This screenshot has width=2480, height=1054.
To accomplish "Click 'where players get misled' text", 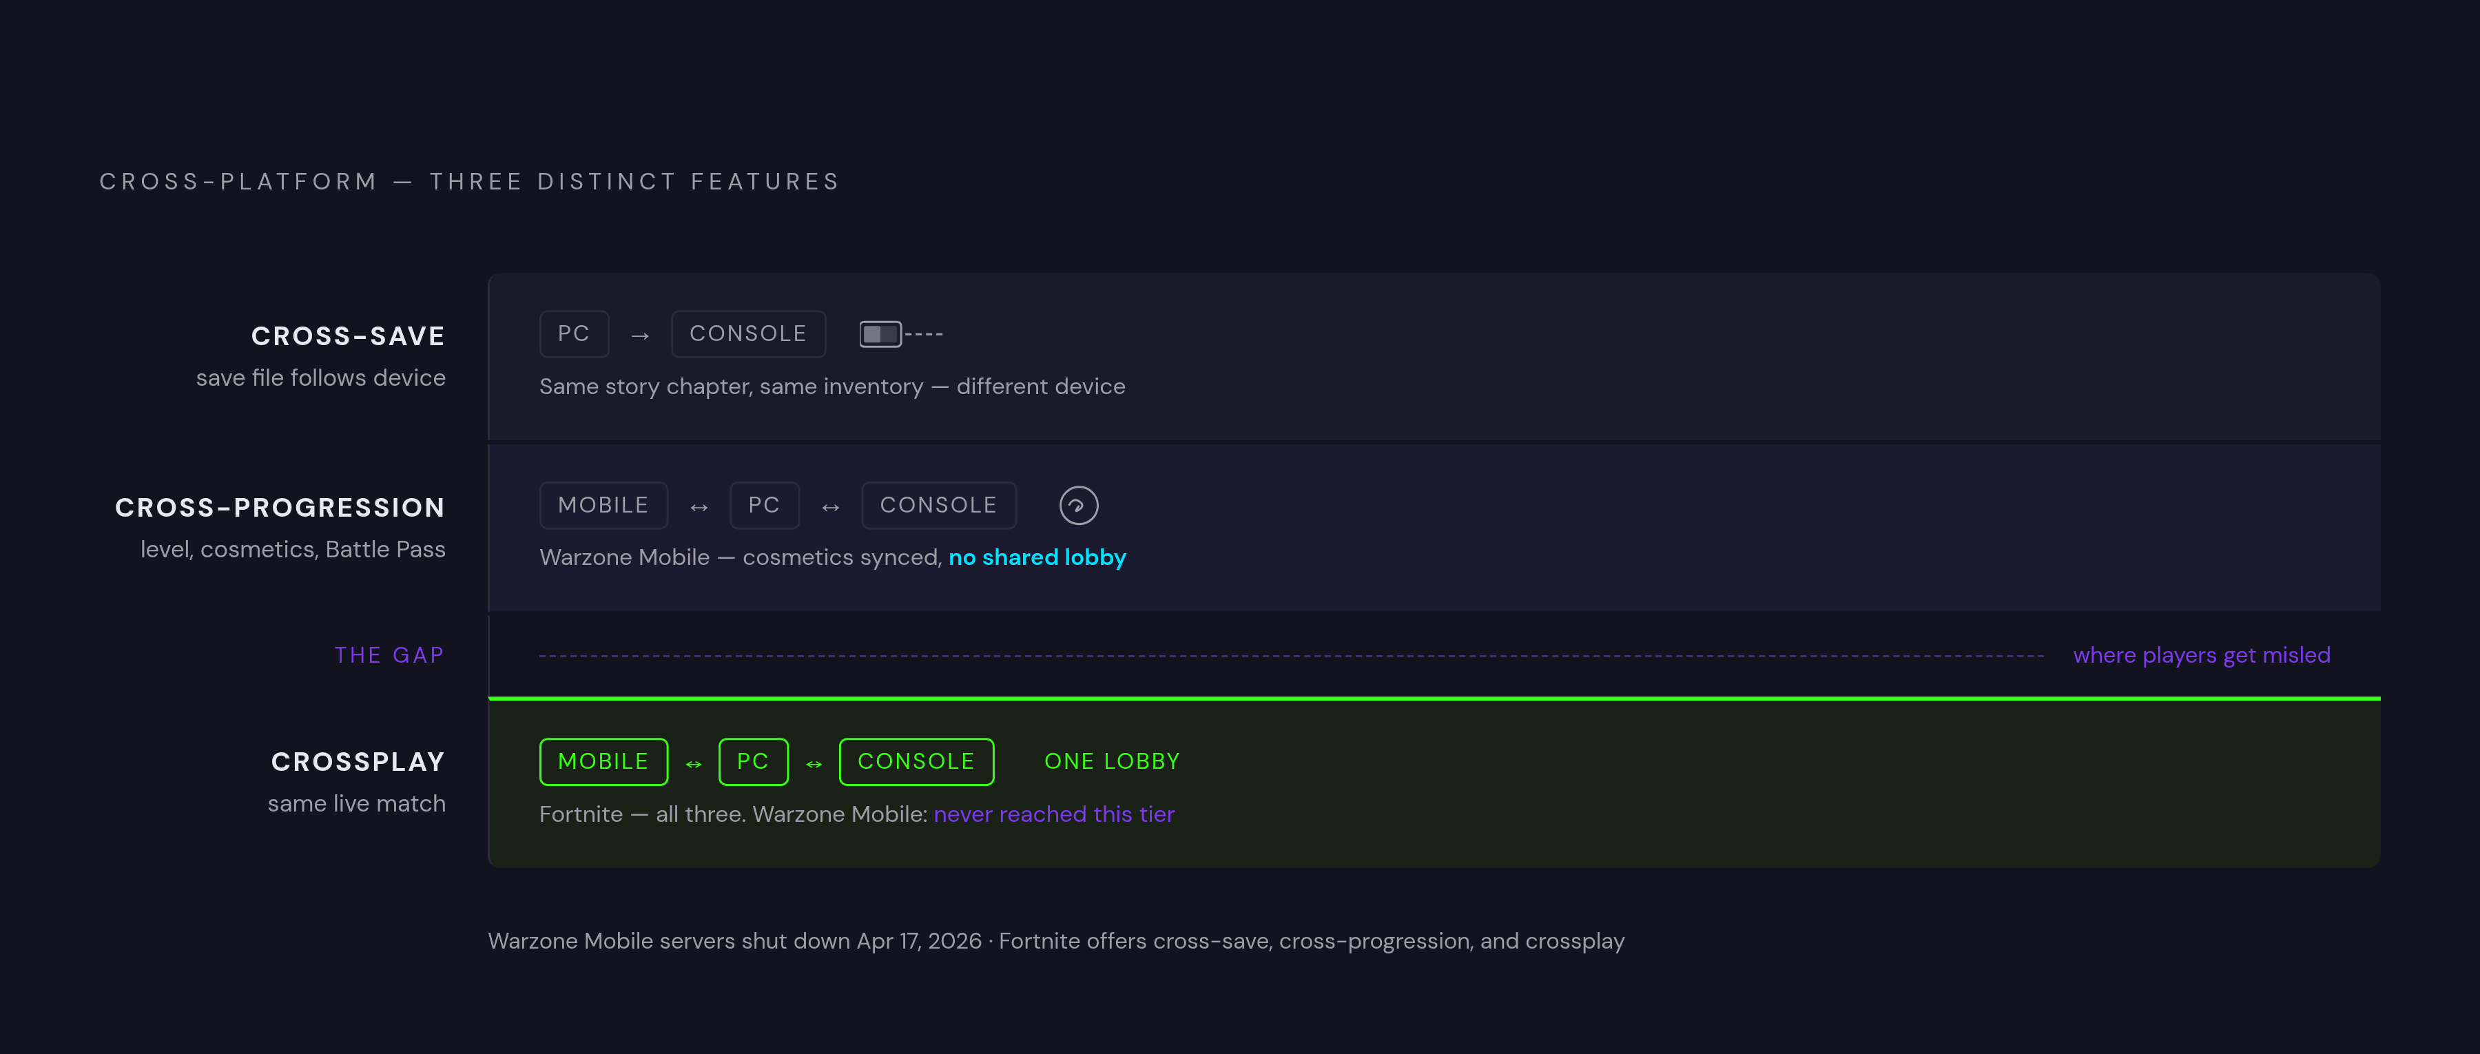I will click(x=2202, y=656).
